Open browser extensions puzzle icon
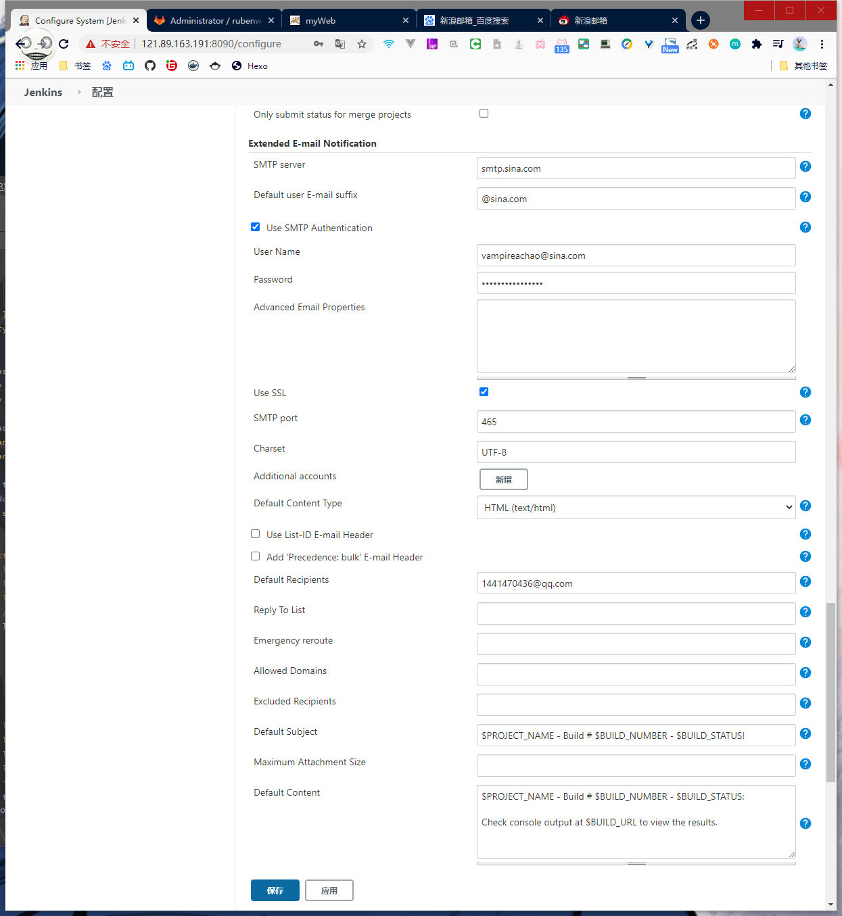Viewport: 842px width, 916px height. (757, 44)
